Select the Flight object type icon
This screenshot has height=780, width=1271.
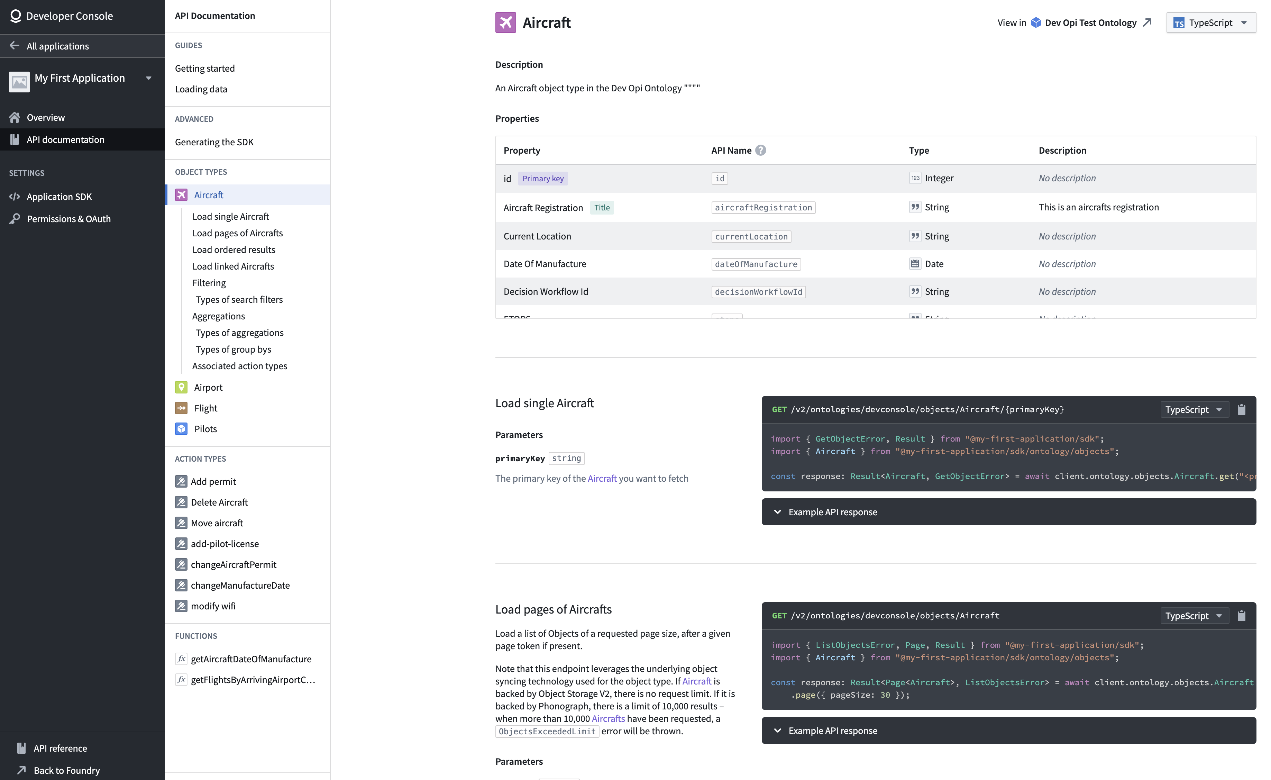(x=182, y=408)
